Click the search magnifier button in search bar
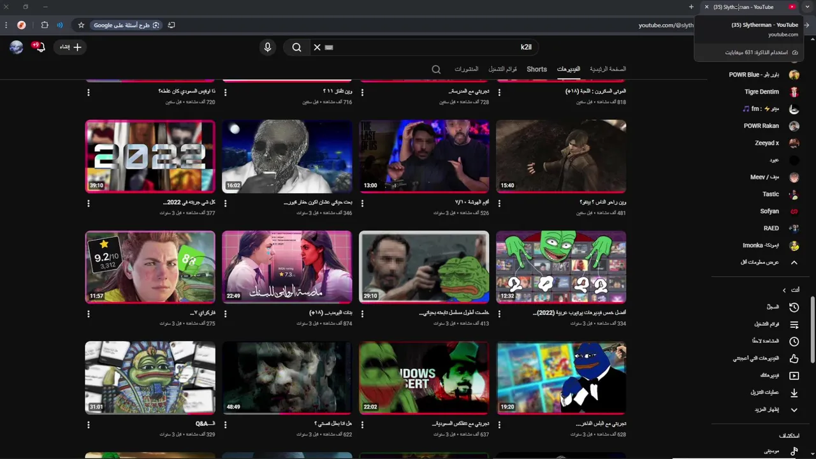This screenshot has height=459, width=816. pos(296,47)
